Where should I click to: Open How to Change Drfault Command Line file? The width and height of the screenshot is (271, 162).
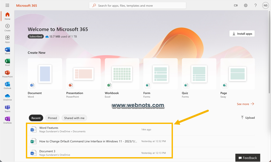[88, 141]
